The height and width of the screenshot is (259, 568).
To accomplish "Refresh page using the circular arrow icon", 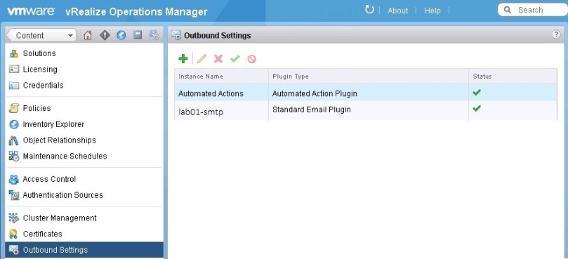I will click(369, 10).
